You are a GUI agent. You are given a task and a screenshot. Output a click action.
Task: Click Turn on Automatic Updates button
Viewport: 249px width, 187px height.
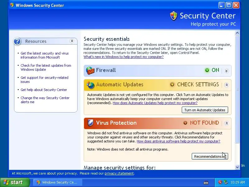click(205, 110)
